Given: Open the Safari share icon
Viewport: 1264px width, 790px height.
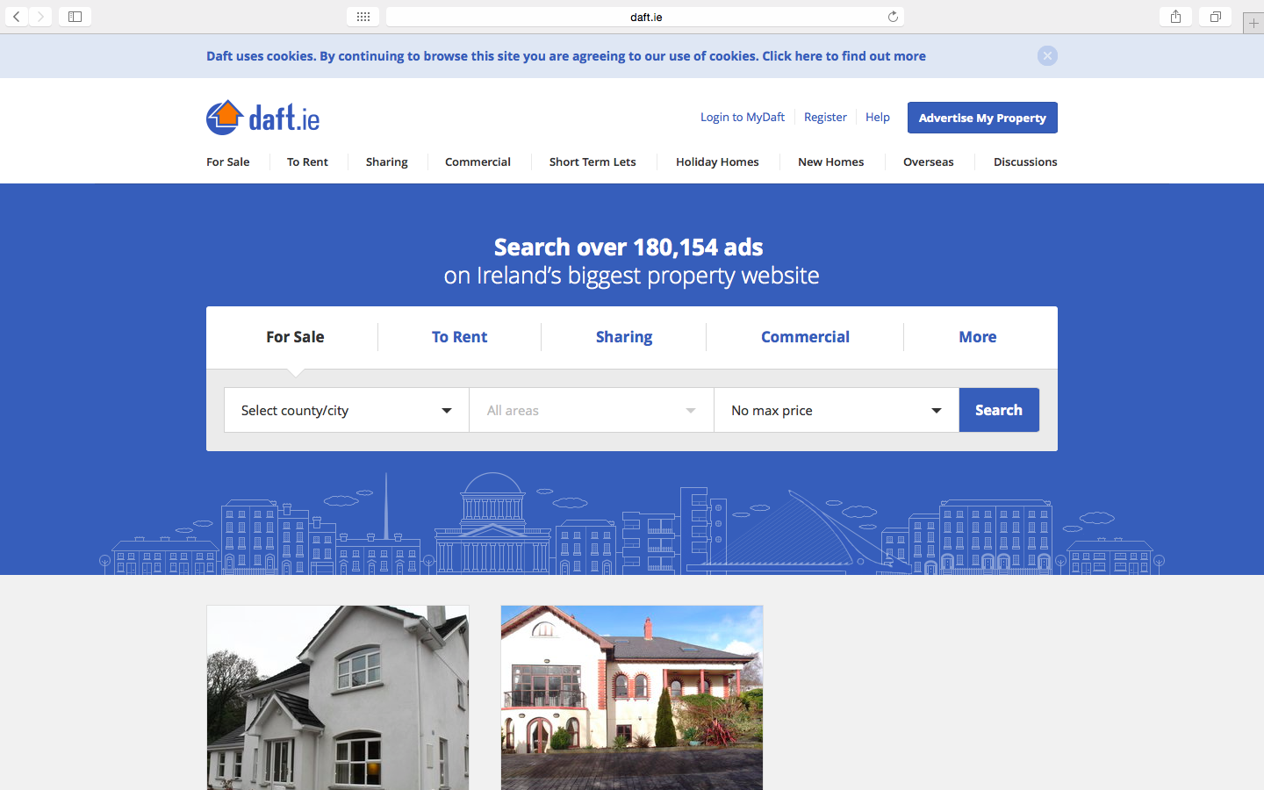Looking at the screenshot, I should point(1175,17).
